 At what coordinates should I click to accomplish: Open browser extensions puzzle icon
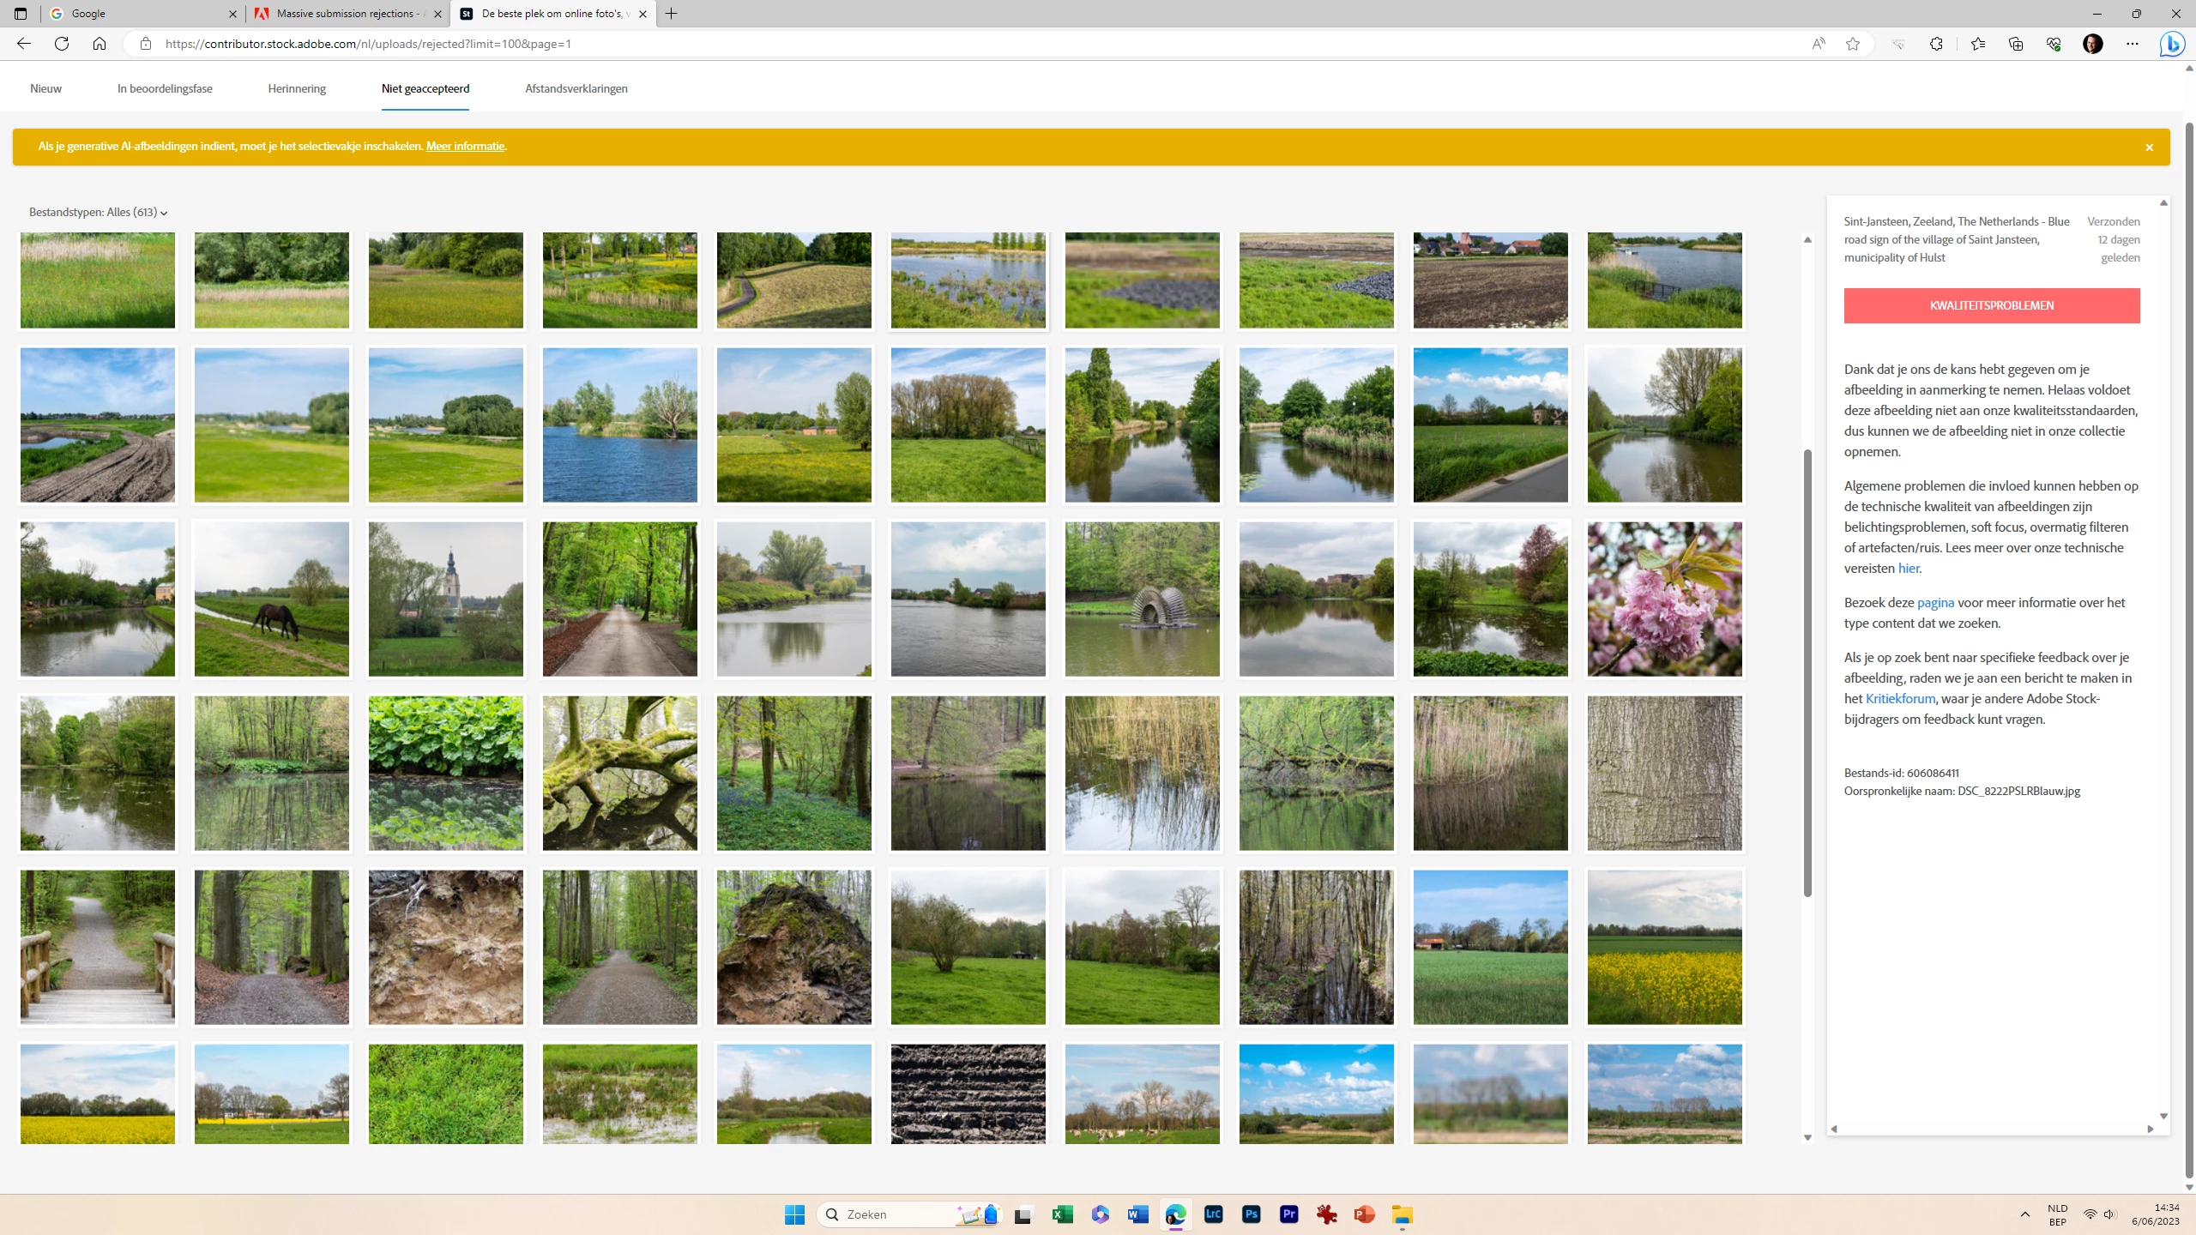pos(1936,44)
